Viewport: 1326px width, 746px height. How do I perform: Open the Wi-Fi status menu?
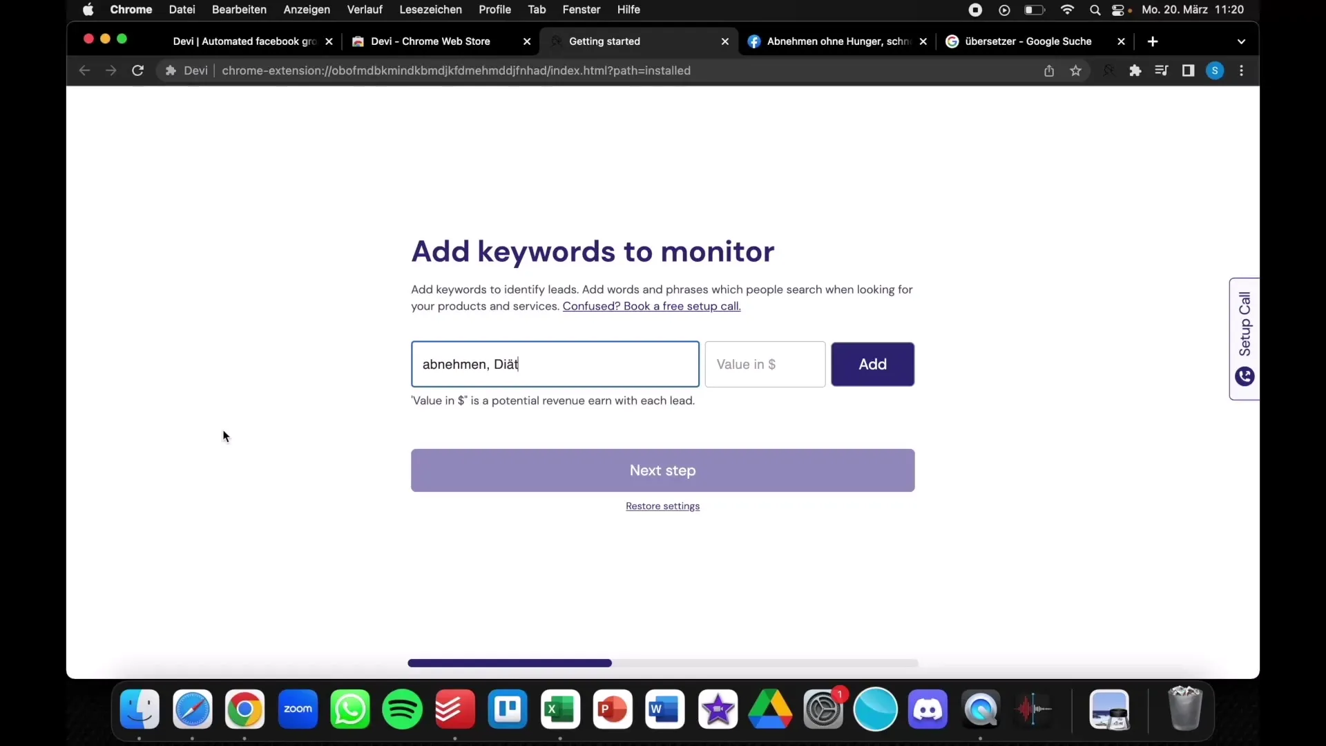(x=1068, y=10)
